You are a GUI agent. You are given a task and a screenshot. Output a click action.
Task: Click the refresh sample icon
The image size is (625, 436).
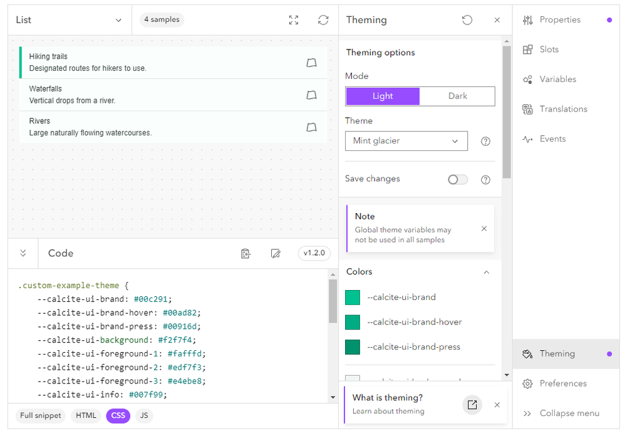323,20
